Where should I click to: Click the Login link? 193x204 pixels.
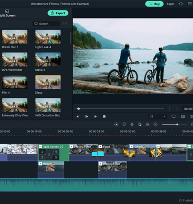[170, 4]
